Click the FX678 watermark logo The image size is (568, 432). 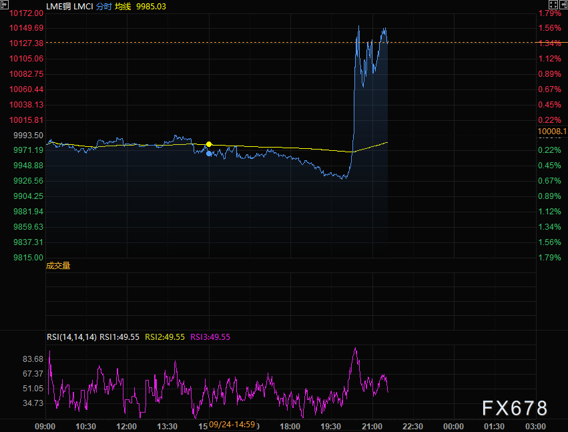coord(514,408)
